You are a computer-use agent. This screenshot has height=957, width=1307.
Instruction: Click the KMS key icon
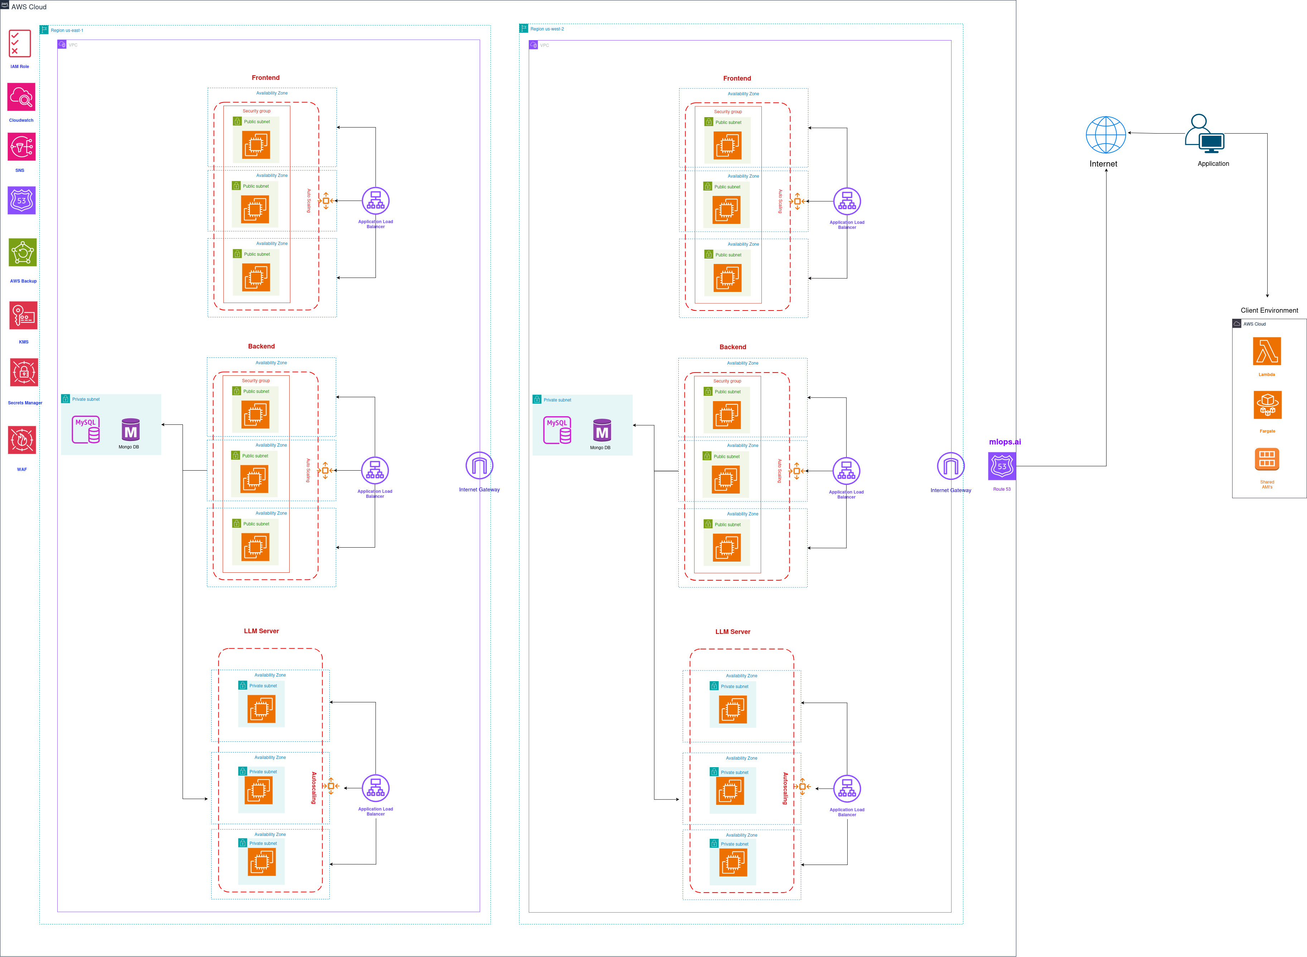click(23, 316)
